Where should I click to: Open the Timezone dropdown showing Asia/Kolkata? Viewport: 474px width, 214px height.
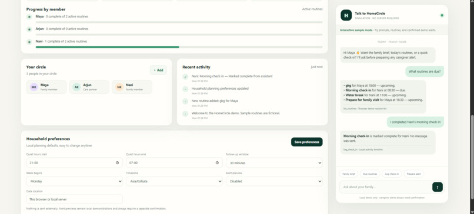click(175, 181)
